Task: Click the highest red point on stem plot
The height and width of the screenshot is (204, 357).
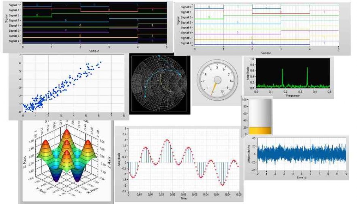Action: pyautogui.click(x=167, y=140)
